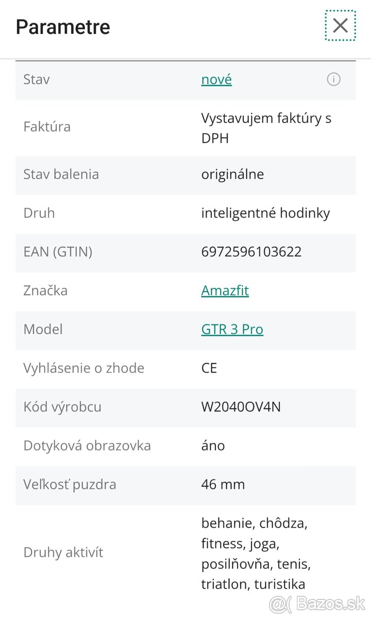371x619 pixels.
Task: Click the Parametre dialog title
Action: point(63,26)
